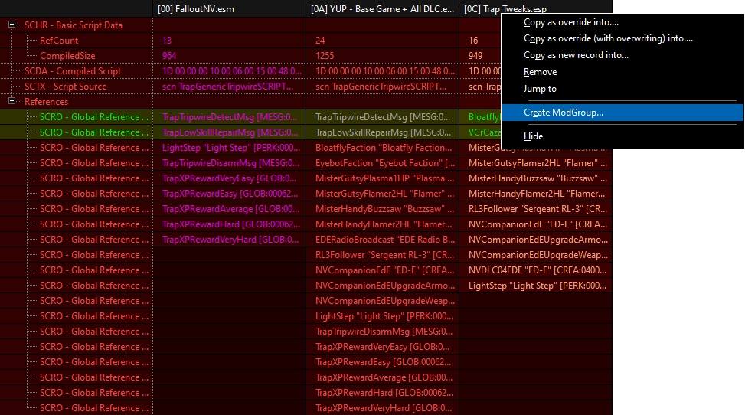Click RefCount value 24 in YUP column
Image resolution: width=745 pixels, height=415 pixels.
320,41
